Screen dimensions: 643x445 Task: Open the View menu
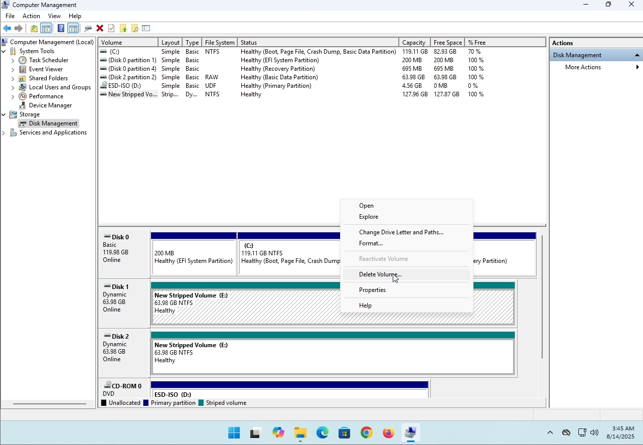[54, 16]
